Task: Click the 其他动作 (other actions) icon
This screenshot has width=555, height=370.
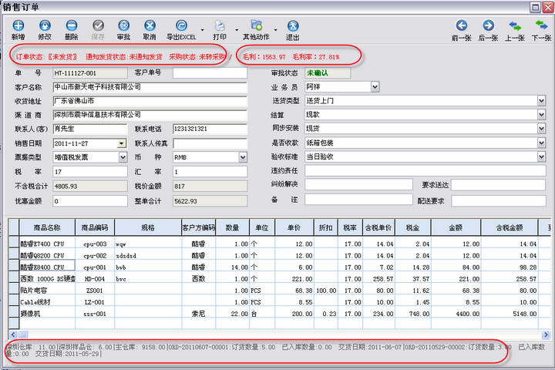Action: tap(256, 25)
